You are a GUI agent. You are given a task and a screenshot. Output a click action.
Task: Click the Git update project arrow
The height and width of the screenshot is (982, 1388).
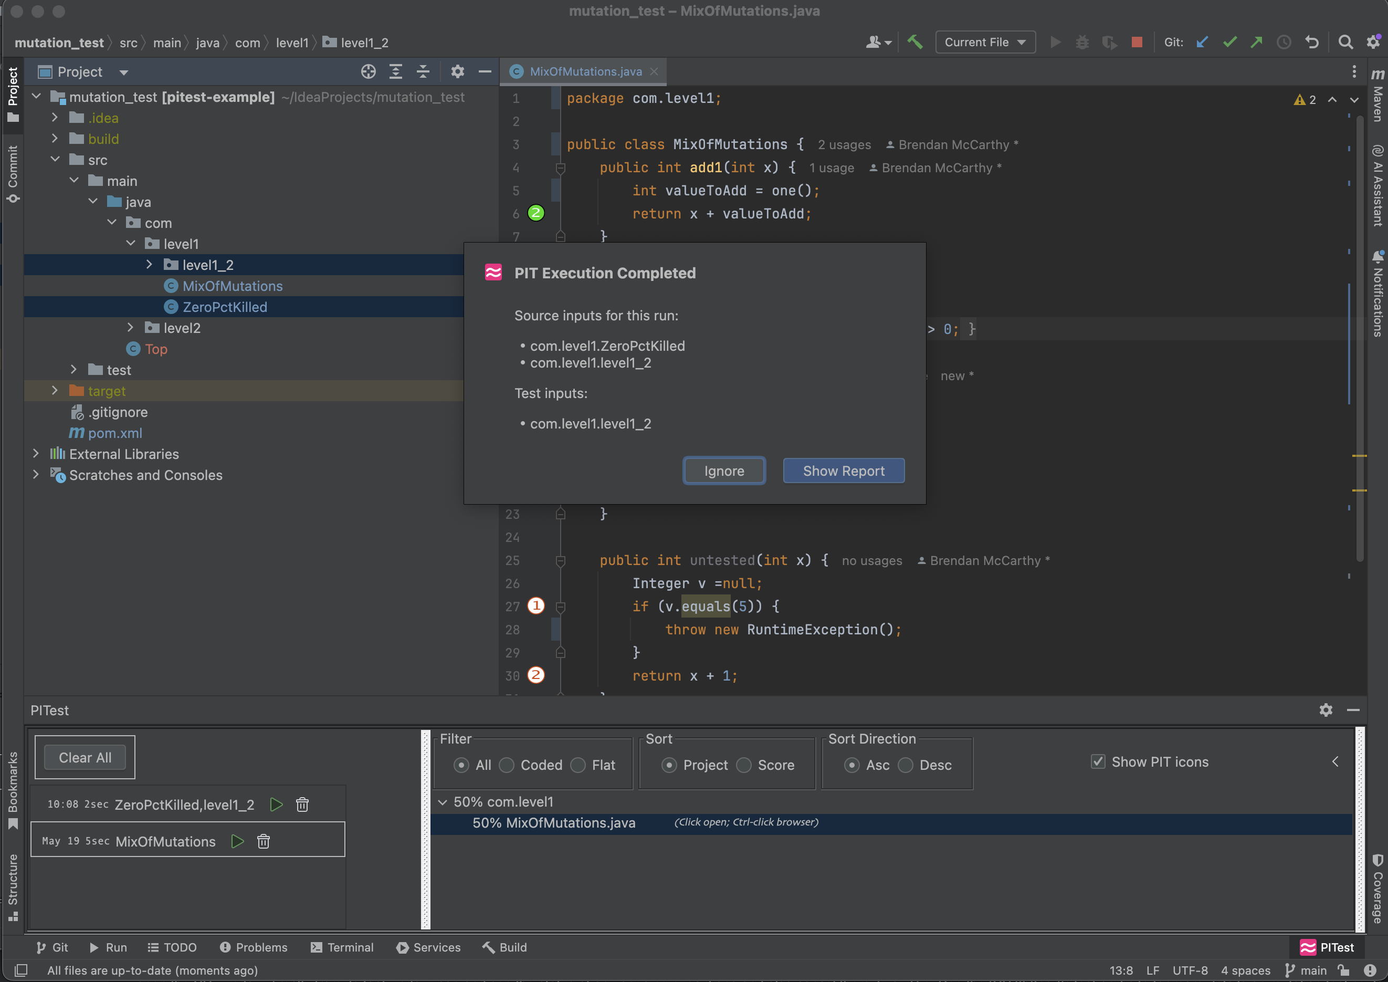[x=1202, y=41]
